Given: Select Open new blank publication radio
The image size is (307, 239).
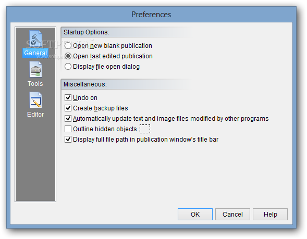Looking at the screenshot, I should click(x=68, y=46).
